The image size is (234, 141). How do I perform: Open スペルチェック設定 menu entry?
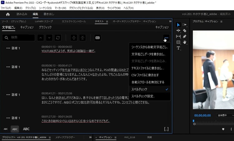coord(150,96)
